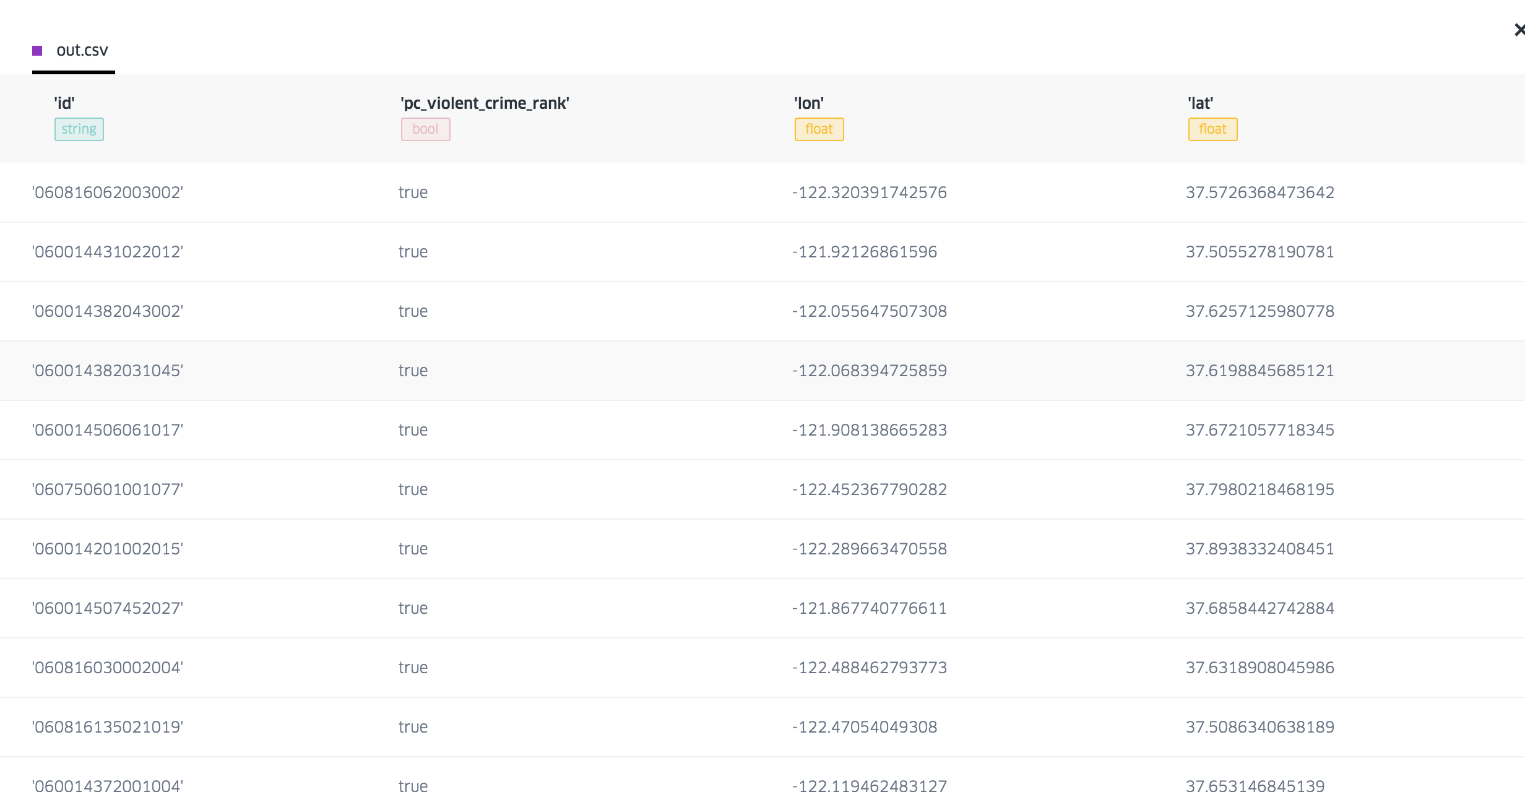The width and height of the screenshot is (1525, 792).
Task: Click longitude value -122.055647507308
Action: [x=870, y=311]
